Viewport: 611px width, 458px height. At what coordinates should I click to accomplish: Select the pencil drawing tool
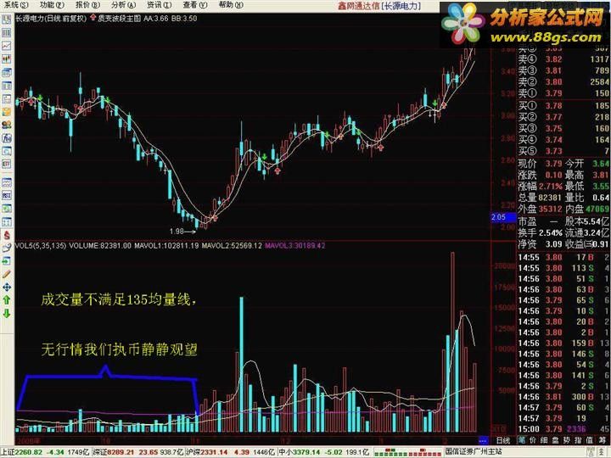click(x=7, y=274)
